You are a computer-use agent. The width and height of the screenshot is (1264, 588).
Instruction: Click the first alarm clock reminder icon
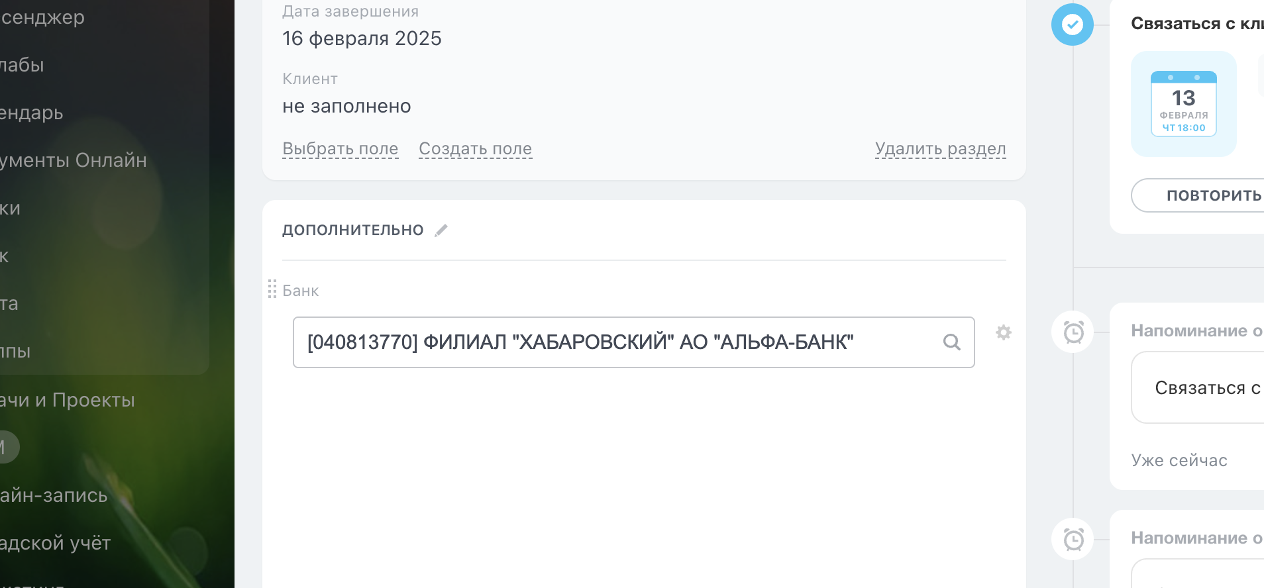tap(1073, 332)
